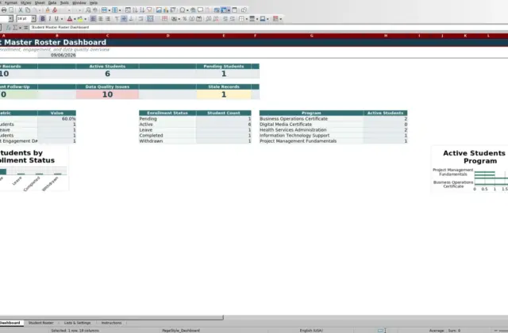Screen dimensions: 508x333
Task: Click the Insert Chart icon
Action: [166, 10]
